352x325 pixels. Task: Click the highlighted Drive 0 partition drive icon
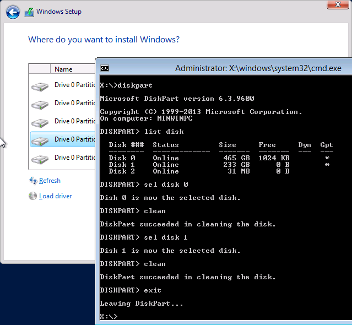pos(40,141)
